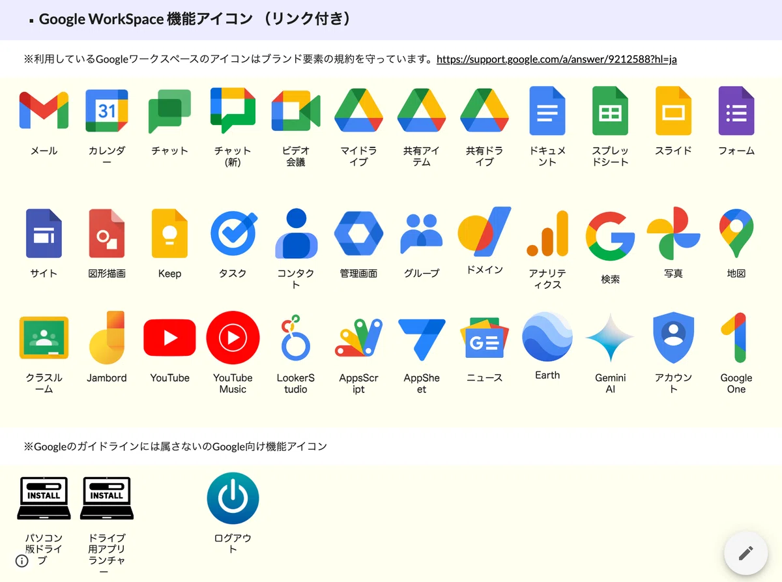
Task: Open the red YouTube play icon
Action: click(x=169, y=338)
